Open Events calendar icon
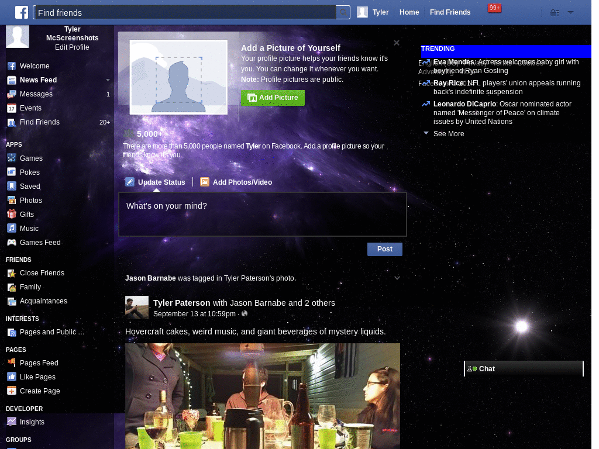599x449 pixels. [12, 108]
